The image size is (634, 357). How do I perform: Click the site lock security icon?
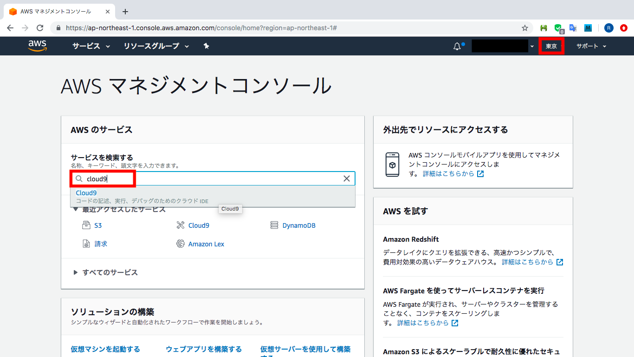[58, 28]
